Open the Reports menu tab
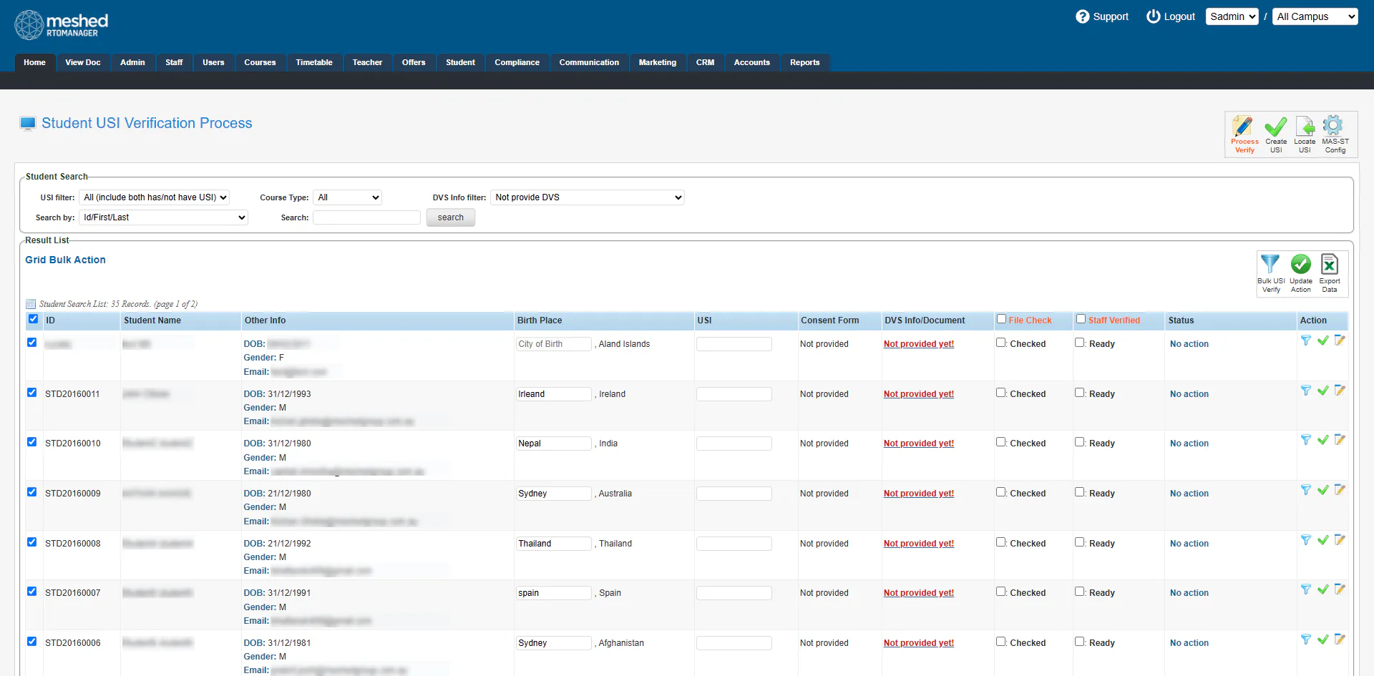Image resolution: width=1374 pixels, height=676 pixels. [804, 62]
